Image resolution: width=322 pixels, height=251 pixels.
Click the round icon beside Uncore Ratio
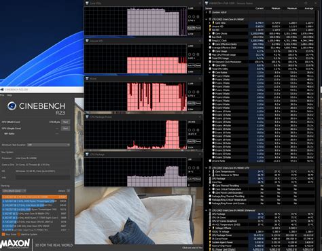pos(210,161)
